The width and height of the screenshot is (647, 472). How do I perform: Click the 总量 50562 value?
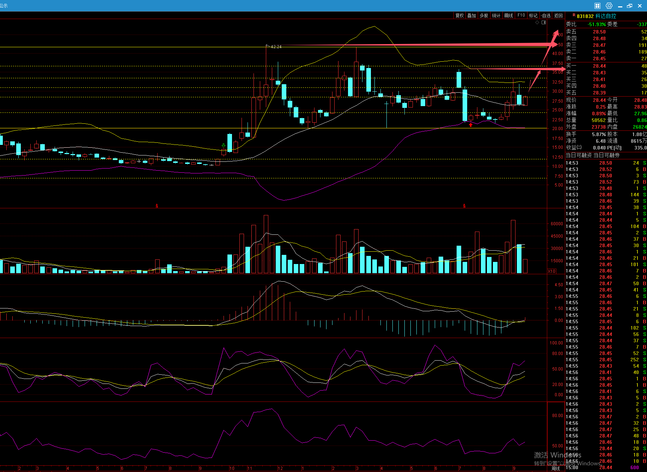pyautogui.click(x=599, y=120)
